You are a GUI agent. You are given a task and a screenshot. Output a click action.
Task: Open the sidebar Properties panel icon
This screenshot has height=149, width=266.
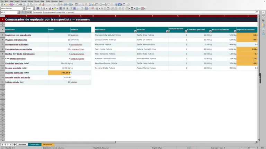point(263,17)
